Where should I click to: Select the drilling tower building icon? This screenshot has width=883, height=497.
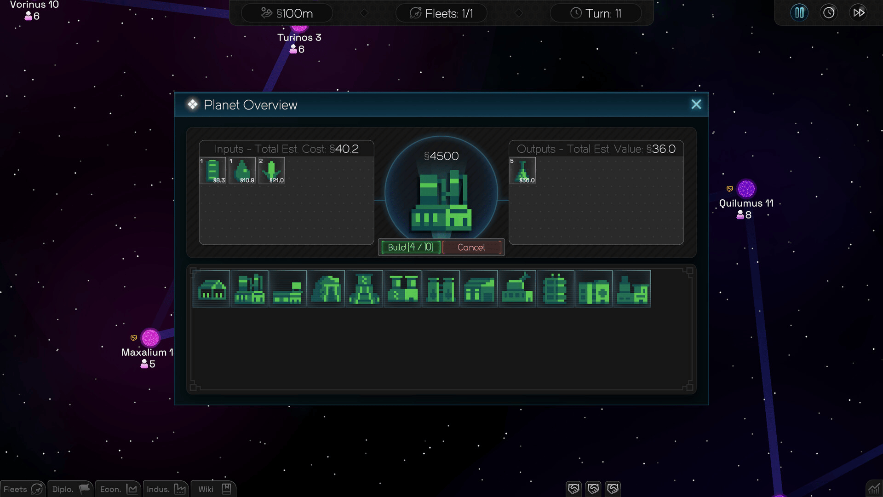click(364, 289)
